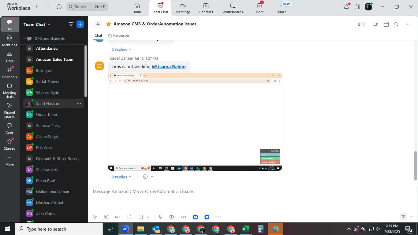The width and height of the screenshot is (418, 235).
Task: Collapse the DMs and channels section
Action: 24,39
